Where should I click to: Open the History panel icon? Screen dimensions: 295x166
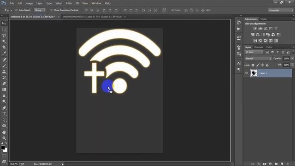tap(239, 23)
